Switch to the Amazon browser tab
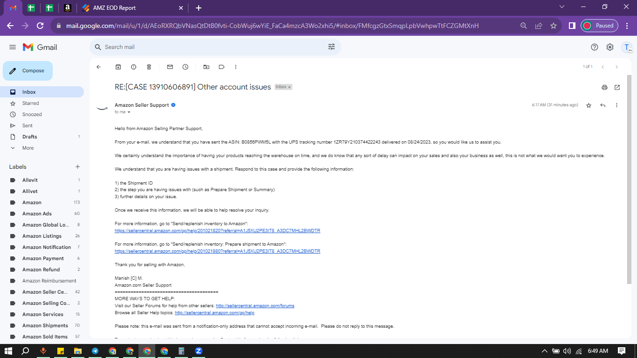637x358 pixels. (68, 8)
